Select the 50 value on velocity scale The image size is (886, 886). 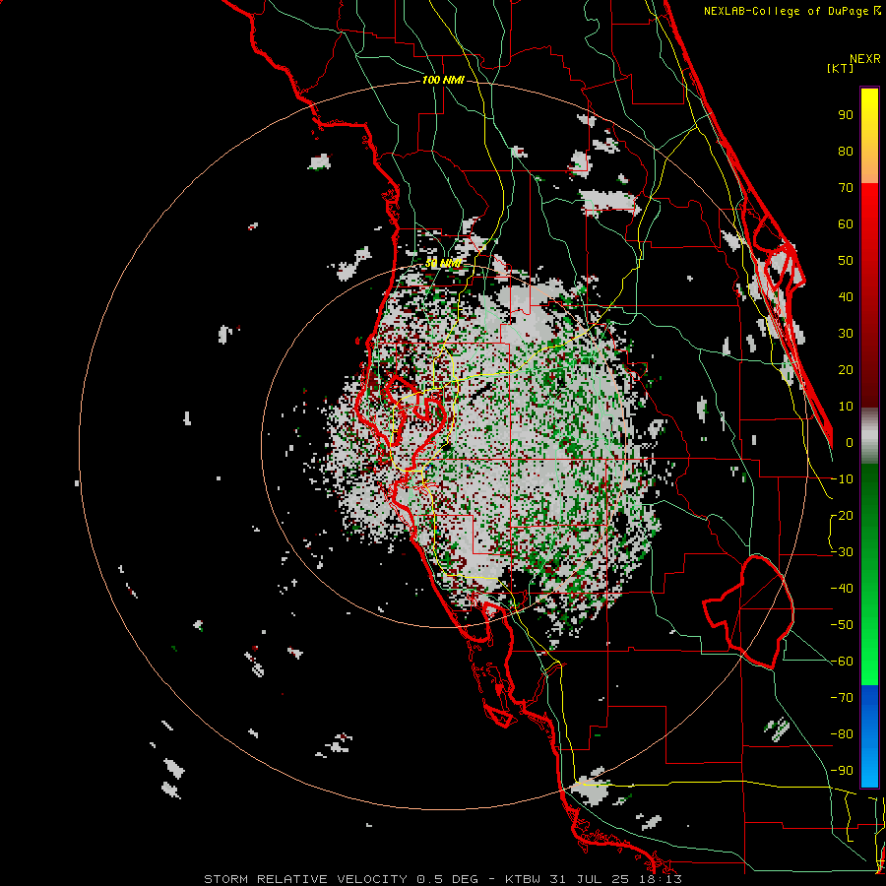pos(846,261)
